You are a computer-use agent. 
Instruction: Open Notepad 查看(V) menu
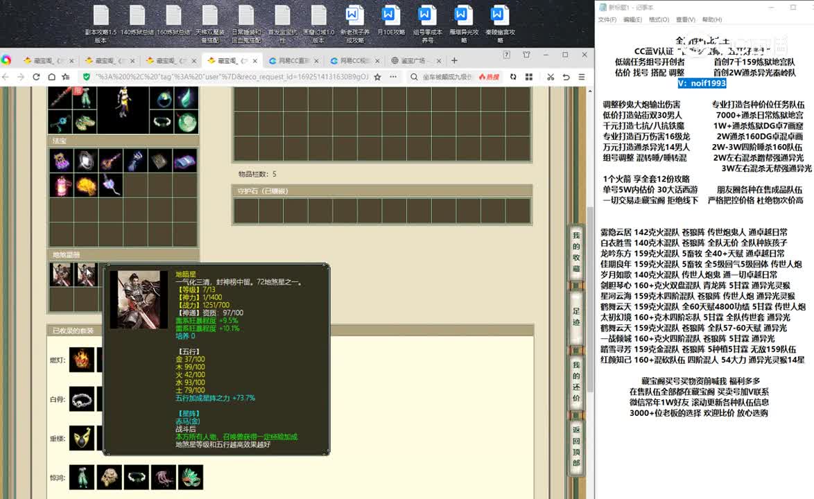(x=685, y=19)
